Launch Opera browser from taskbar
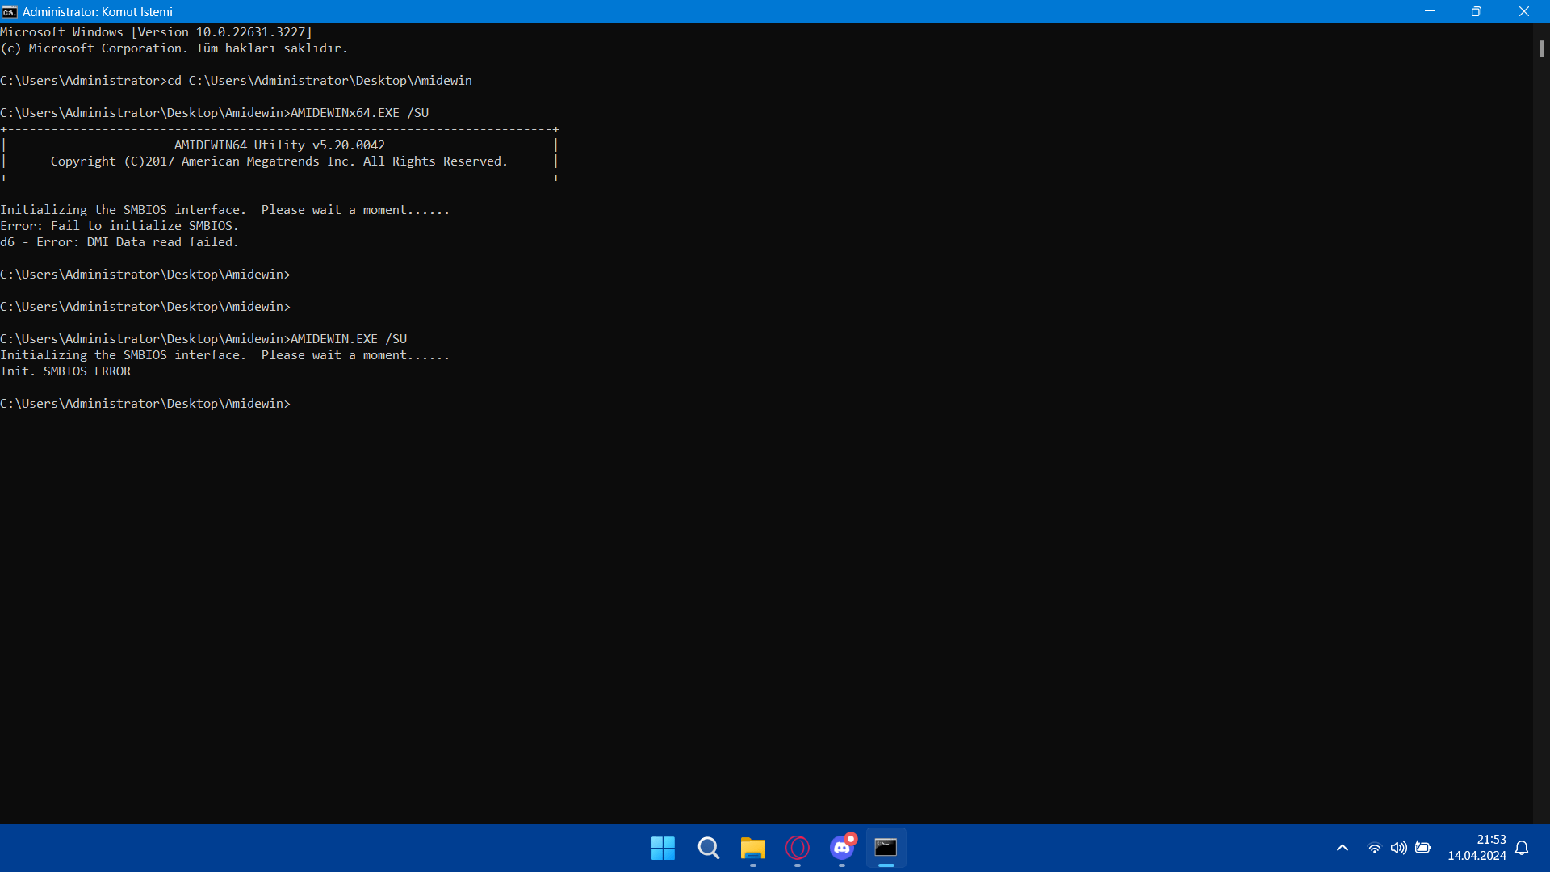The height and width of the screenshot is (872, 1550). tap(797, 848)
